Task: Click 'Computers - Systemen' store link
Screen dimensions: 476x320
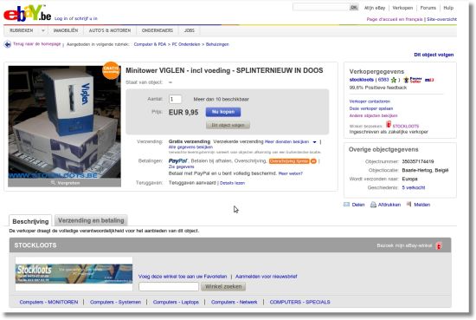Action: [115, 302]
